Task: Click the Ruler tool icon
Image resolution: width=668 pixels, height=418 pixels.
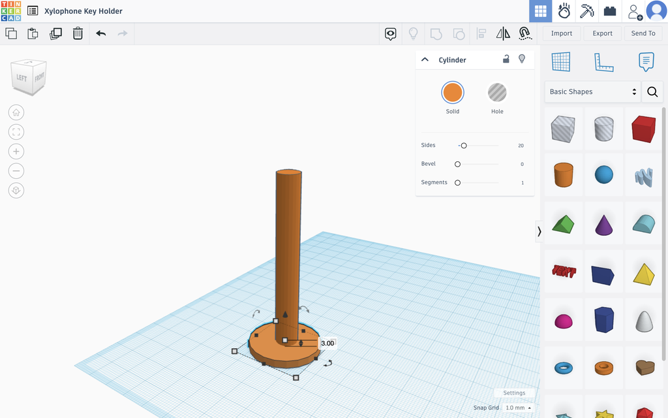Action: pos(603,62)
